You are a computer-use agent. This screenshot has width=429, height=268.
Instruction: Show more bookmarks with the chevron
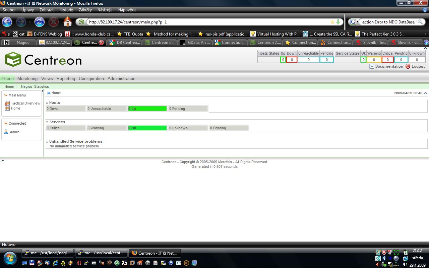(x=426, y=34)
